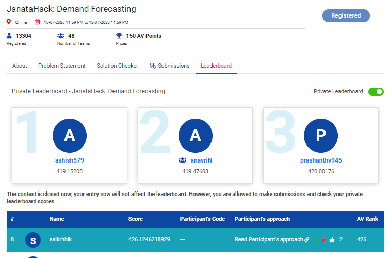The image size is (389, 258).
Task: Go to the My Submissions tab
Action: point(169,66)
